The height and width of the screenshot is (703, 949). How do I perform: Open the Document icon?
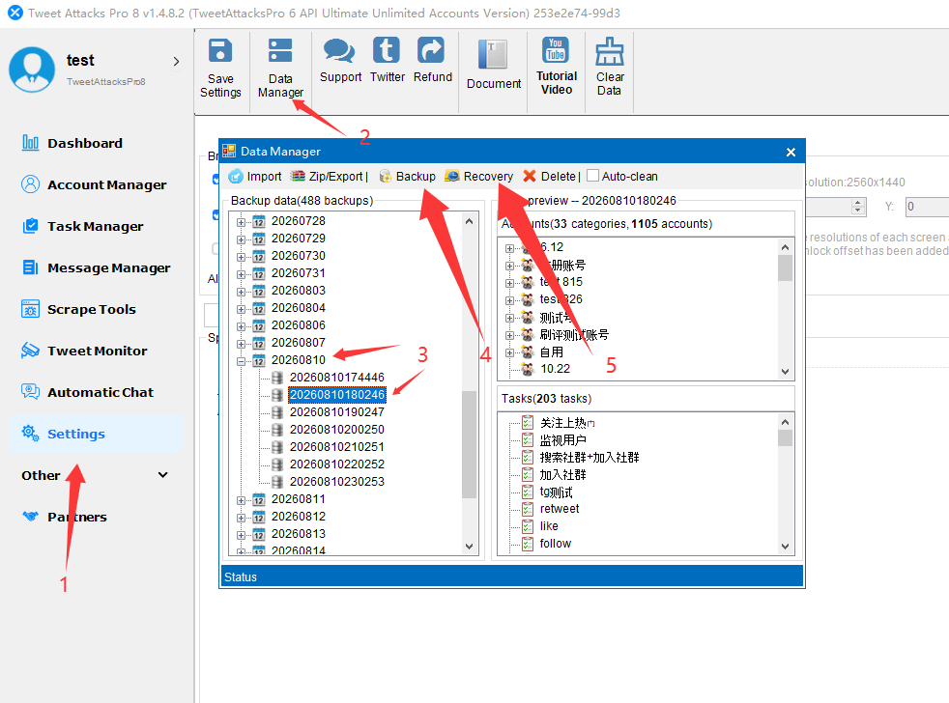point(493,54)
